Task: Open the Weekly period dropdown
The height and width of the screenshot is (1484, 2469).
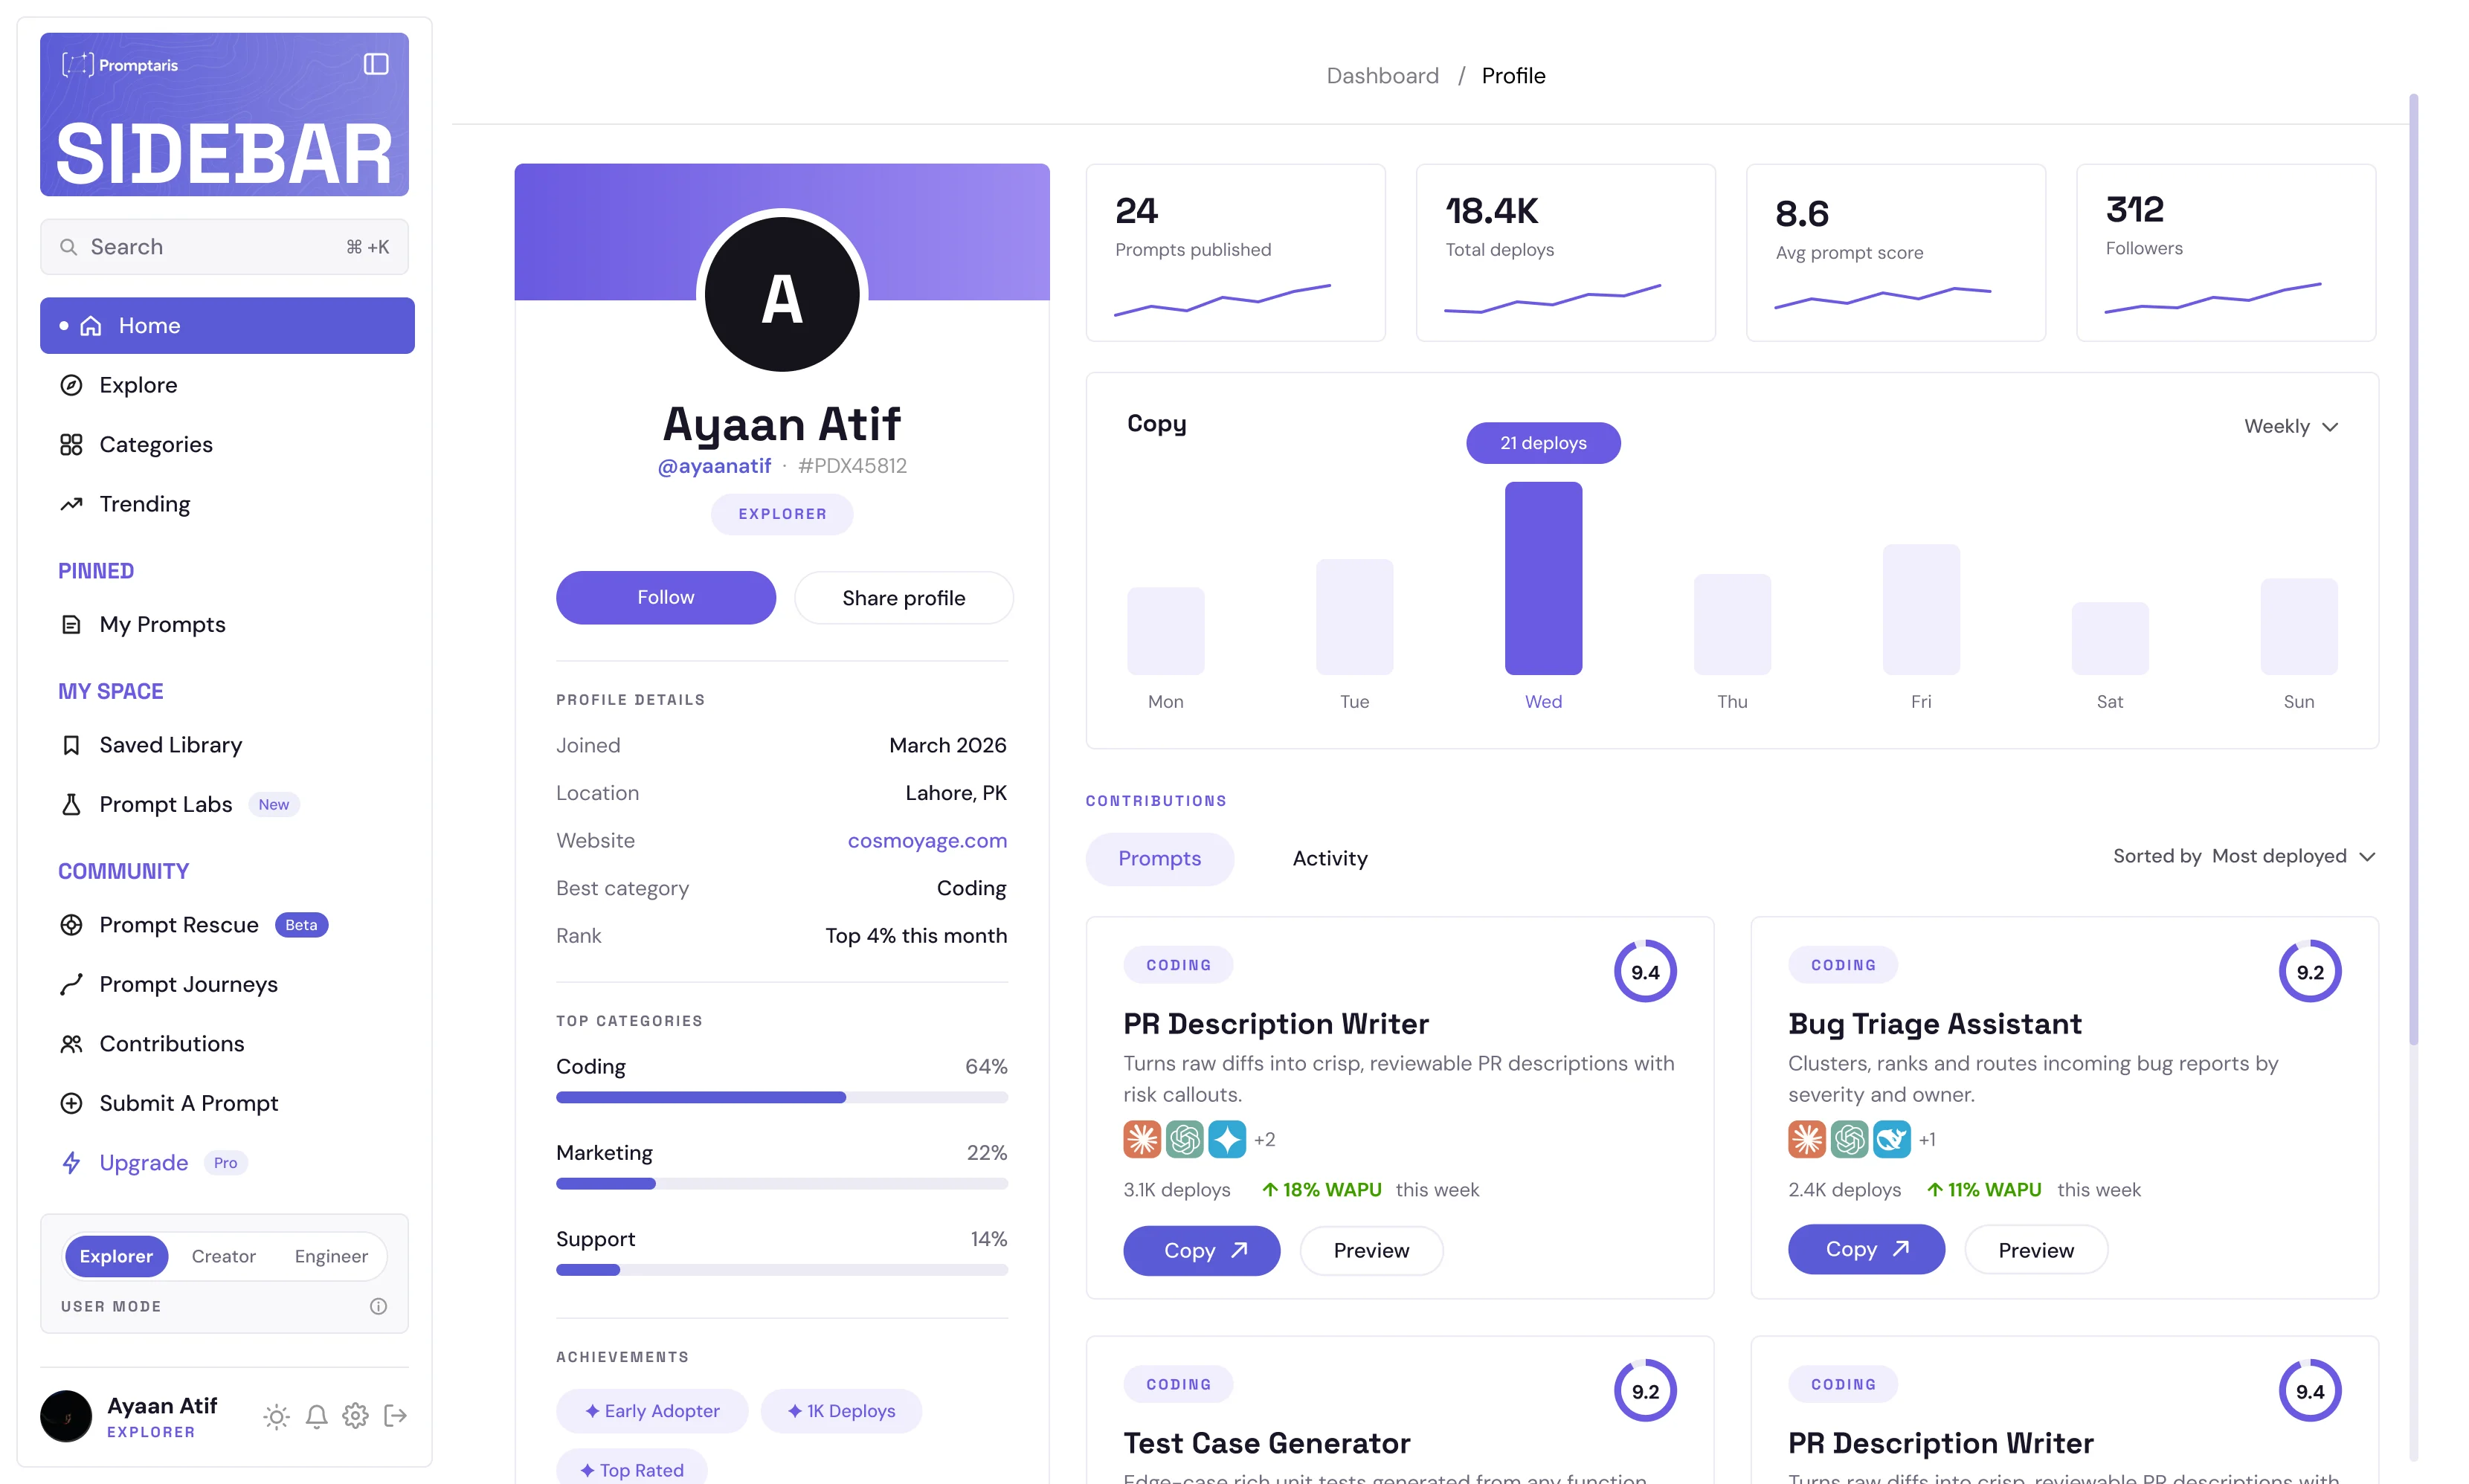Action: coord(2291,426)
